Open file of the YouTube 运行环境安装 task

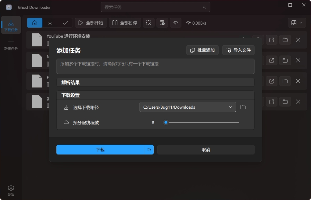[x=272, y=40]
